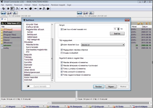This screenshot has width=153, height=108.
Task: Click settings tree scrollbar down arrow
Action: [52, 81]
